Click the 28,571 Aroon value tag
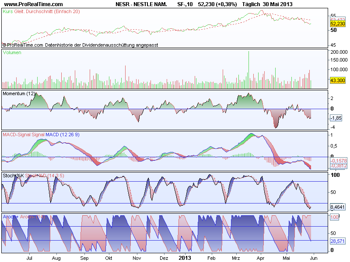 pyautogui.click(x=337, y=241)
